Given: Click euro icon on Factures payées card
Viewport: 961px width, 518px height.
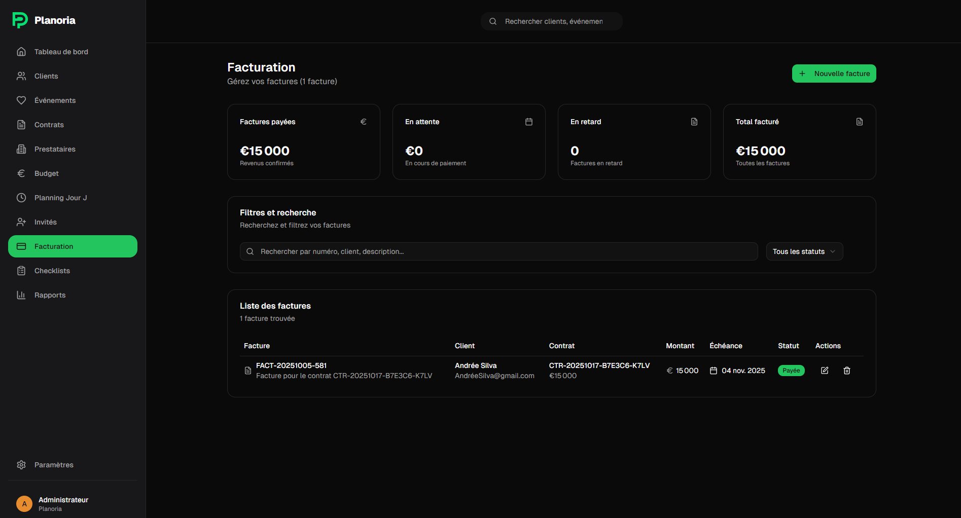Looking at the screenshot, I should point(364,122).
